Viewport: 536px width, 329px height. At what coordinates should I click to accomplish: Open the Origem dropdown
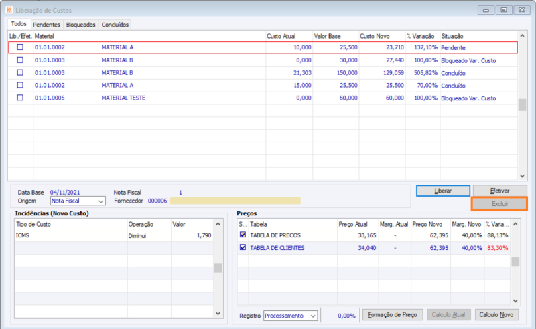(101, 201)
